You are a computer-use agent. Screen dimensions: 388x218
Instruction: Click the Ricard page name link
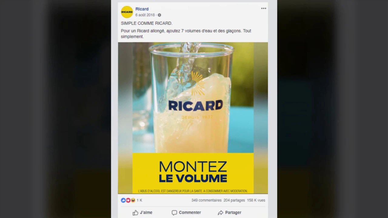click(142, 9)
